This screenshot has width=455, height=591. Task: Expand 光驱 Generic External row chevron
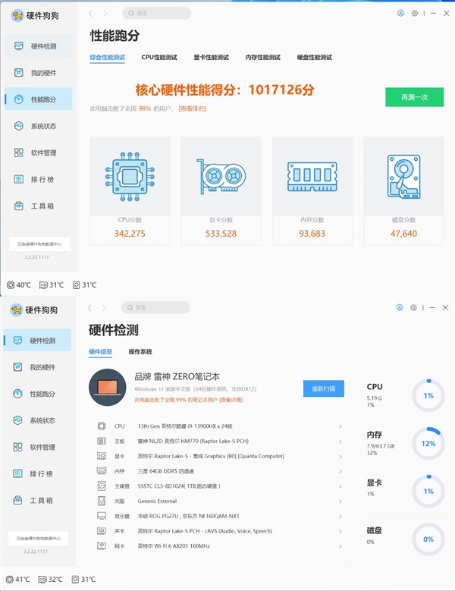[x=340, y=501]
